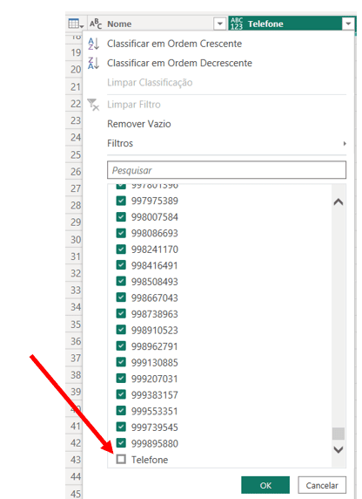Uncheck the 999895880 checkbox
362x499 pixels.
pos(121,443)
